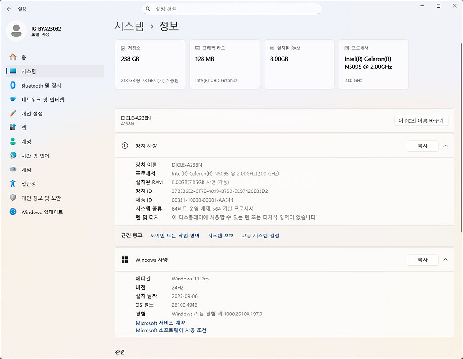Open 고급 시스템 설정 link
This screenshot has width=463, height=359.
pos(260,236)
